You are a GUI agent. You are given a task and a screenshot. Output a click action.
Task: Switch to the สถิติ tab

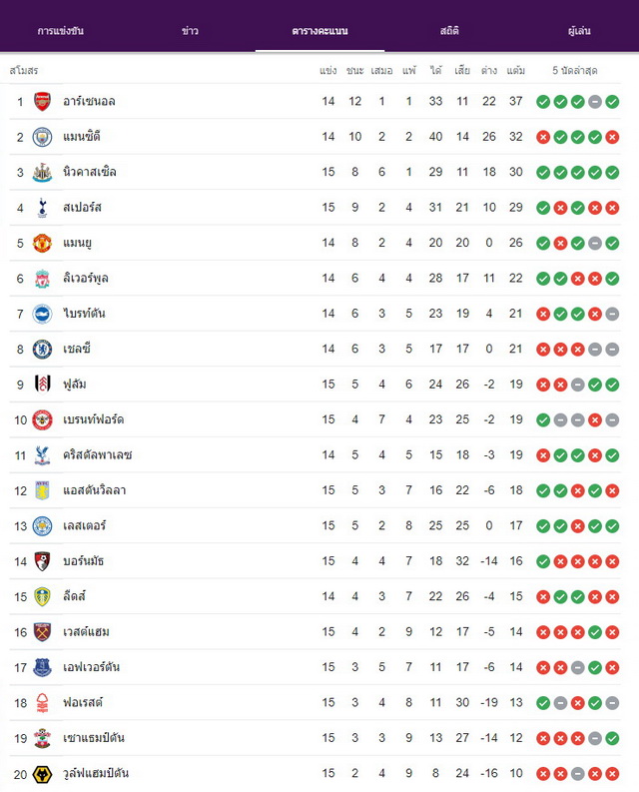click(449, 31)
